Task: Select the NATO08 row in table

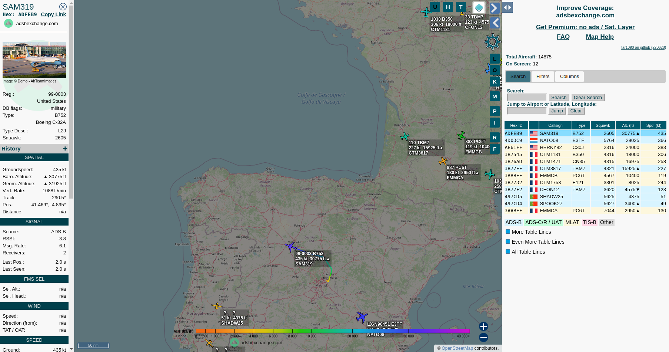Action: click(585, 141)
